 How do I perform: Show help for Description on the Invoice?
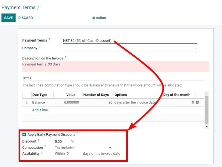[x=66, y=57]
